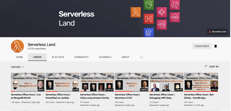This screenshot has height=111, width=231.
Task: Click the Sort By lines icon
Action: pyautogui.click(x=206, y=67)
